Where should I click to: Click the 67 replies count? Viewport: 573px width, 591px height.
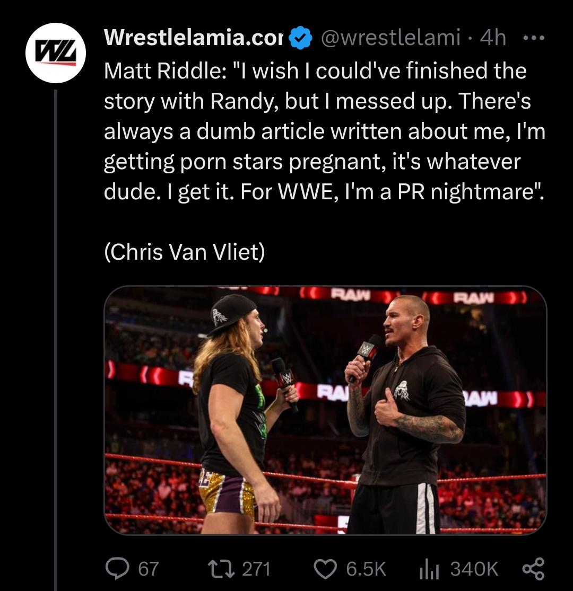coord(148,569)
